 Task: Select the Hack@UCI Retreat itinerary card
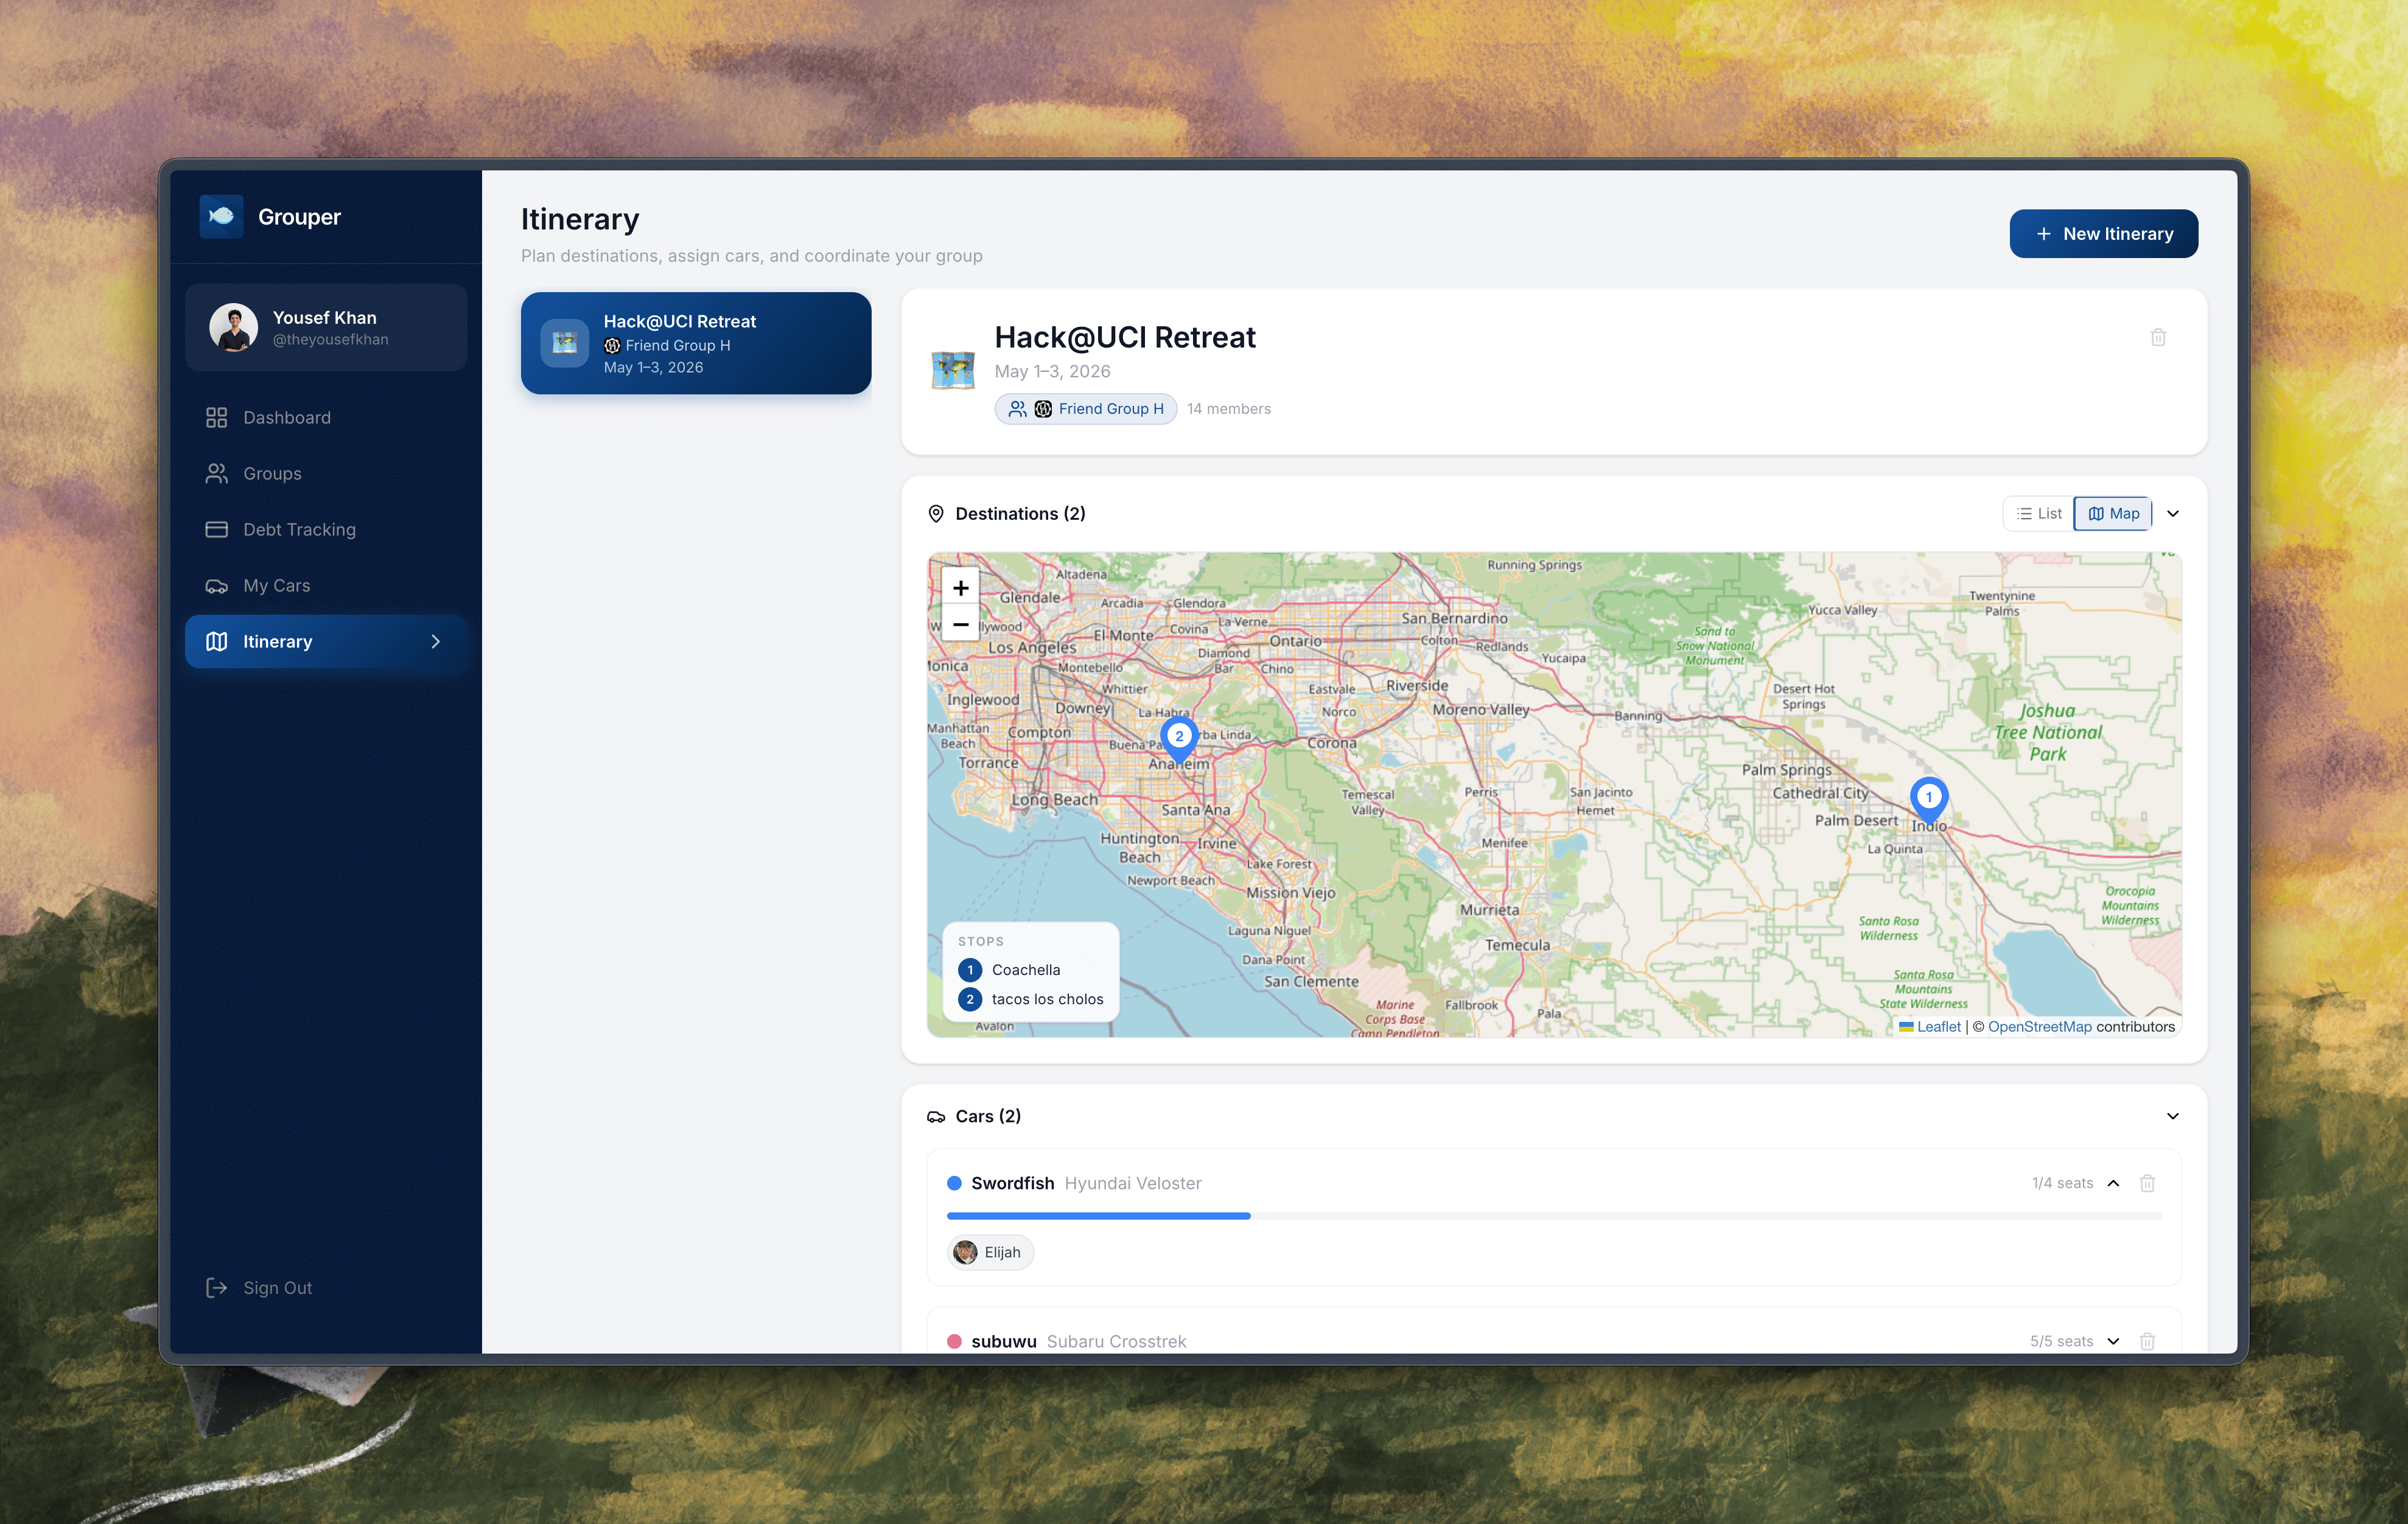[695, 343]
